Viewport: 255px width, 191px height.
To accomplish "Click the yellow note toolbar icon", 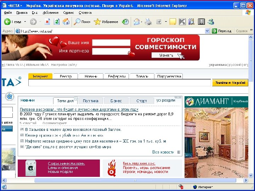I will (x=173, y=22).
